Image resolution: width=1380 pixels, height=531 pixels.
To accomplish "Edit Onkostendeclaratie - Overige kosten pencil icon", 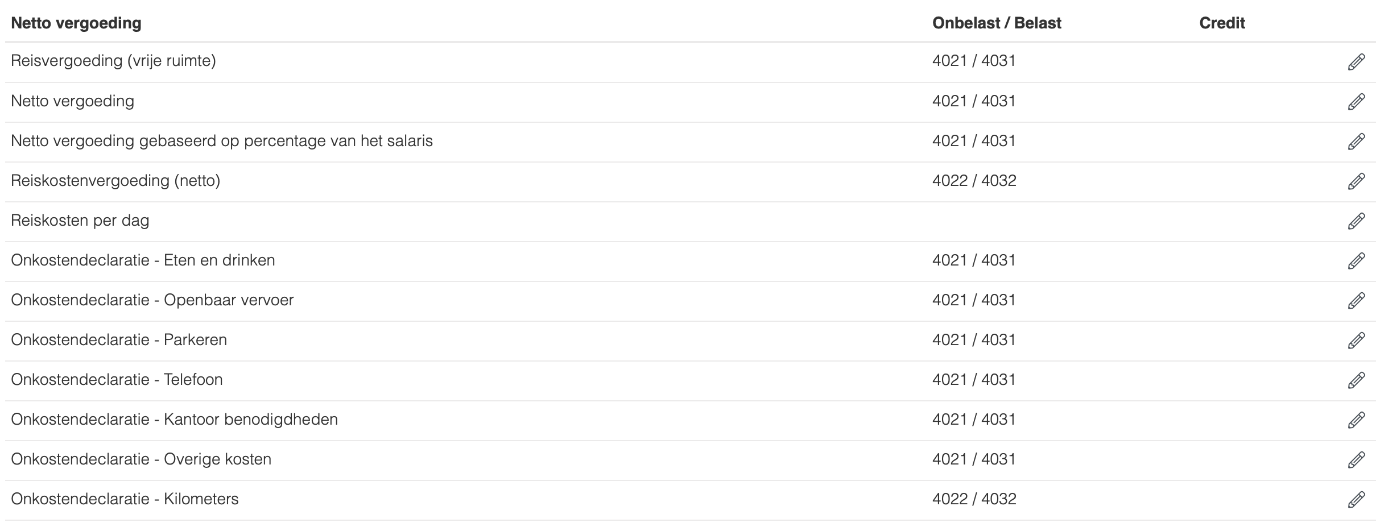I will pyautogui.click(x=1356, y=460).
